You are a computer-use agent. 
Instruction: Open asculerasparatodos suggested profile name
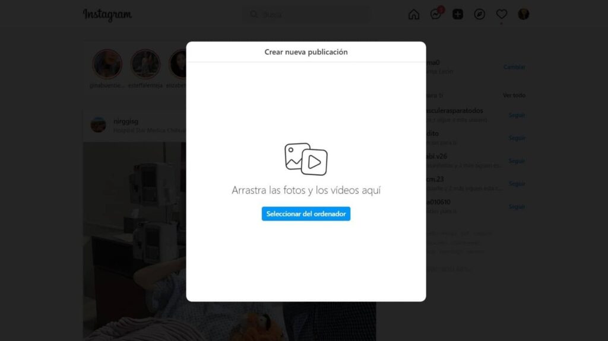pos(454,111)
